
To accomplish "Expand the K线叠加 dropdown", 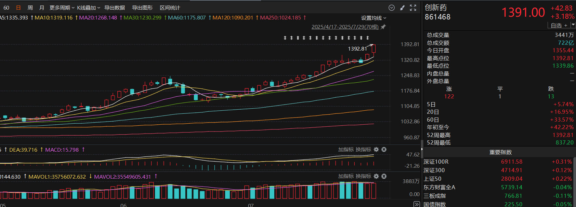I will 89,8.
